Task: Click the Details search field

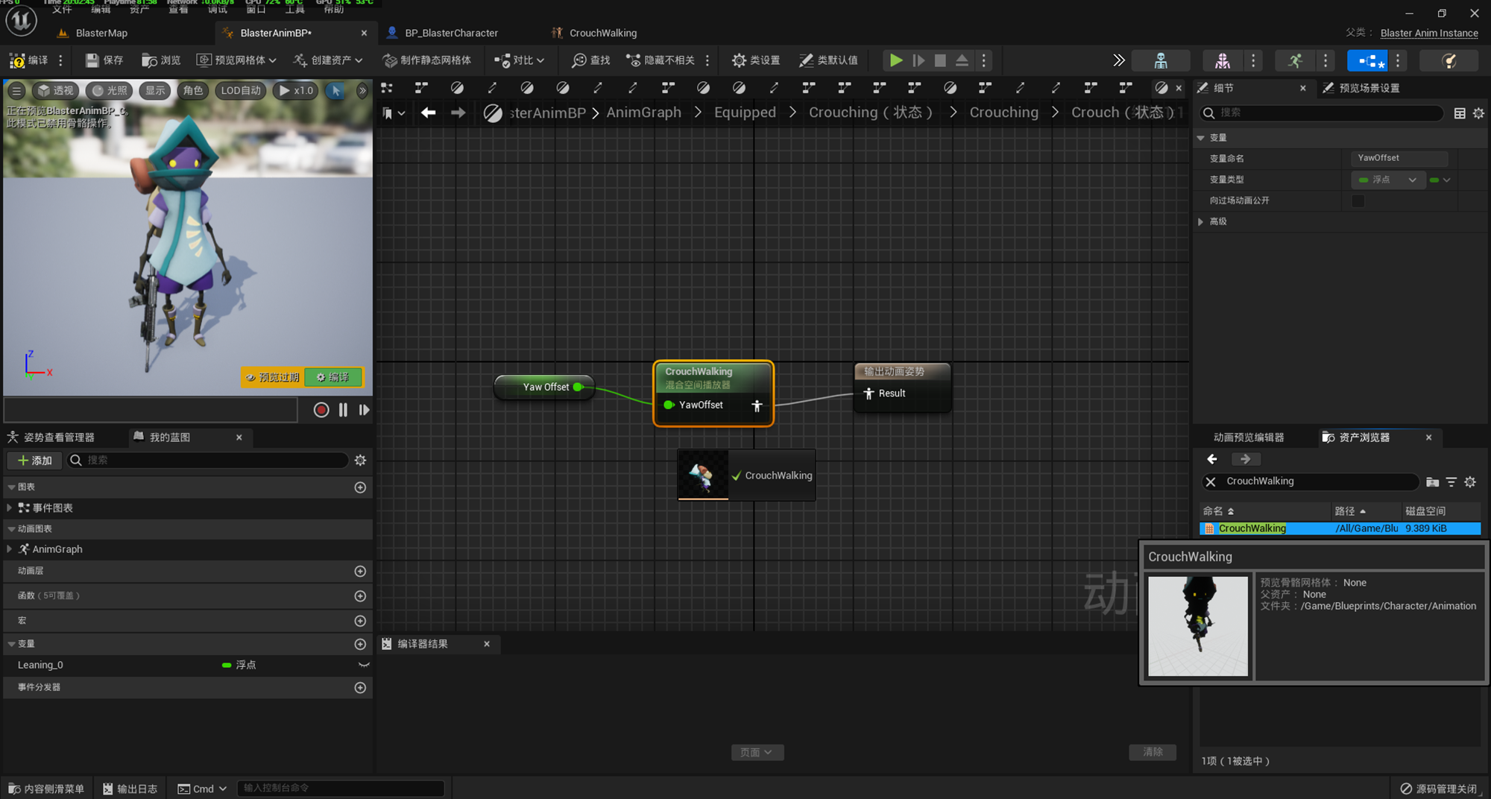Action: [1321, 113]
